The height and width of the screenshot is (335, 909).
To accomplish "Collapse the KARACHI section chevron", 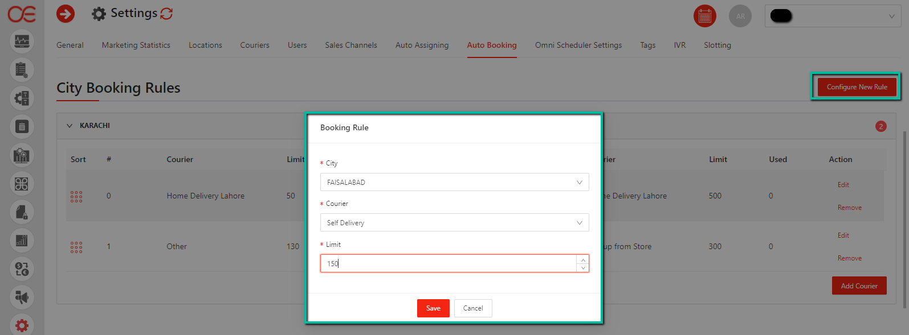I will [70, 126].
